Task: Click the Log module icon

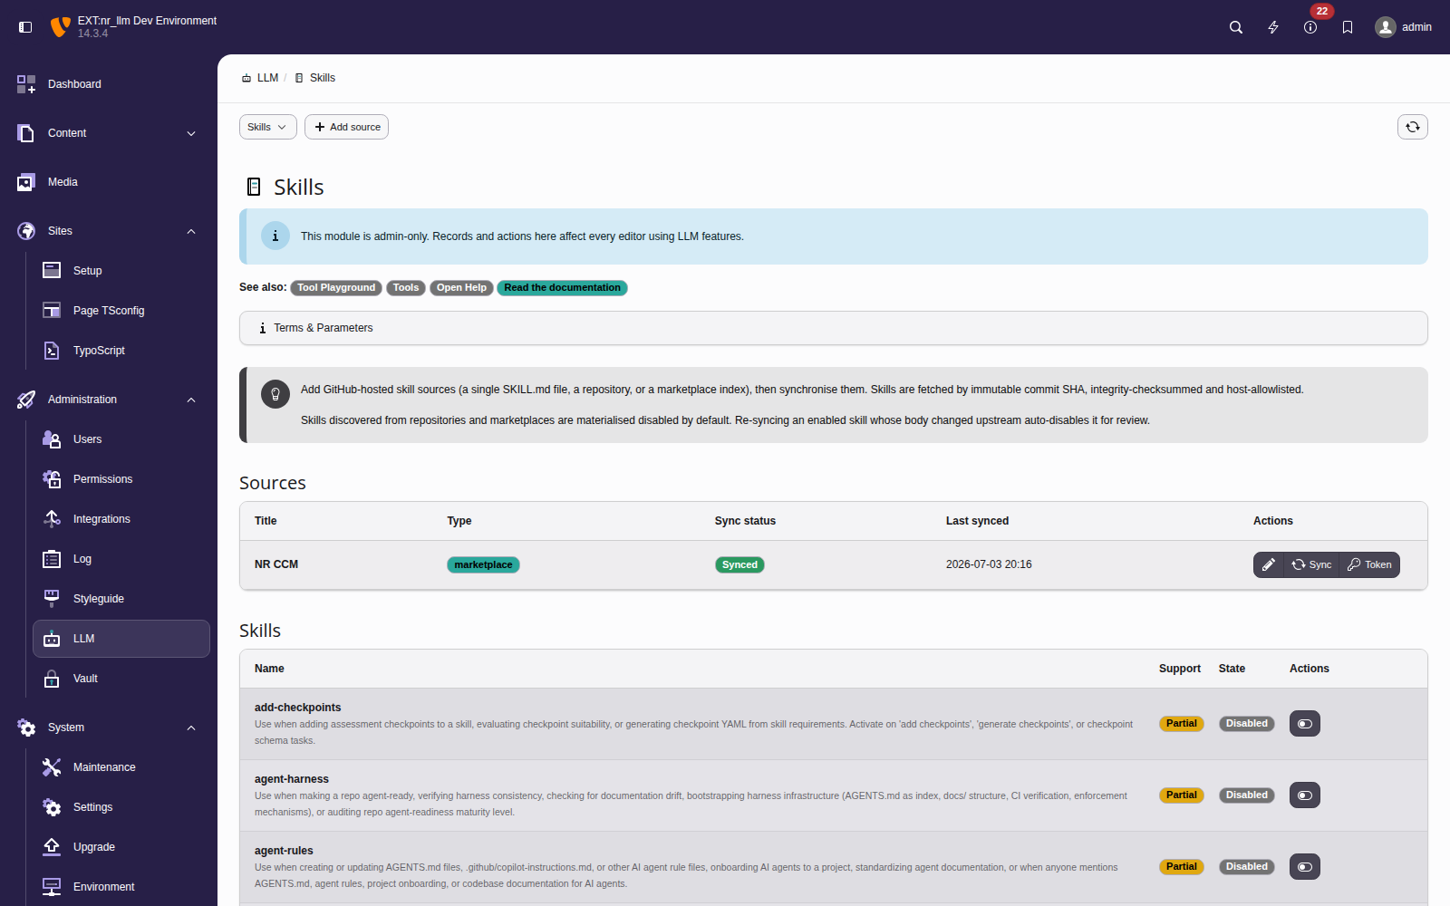Action: [52, 559]
